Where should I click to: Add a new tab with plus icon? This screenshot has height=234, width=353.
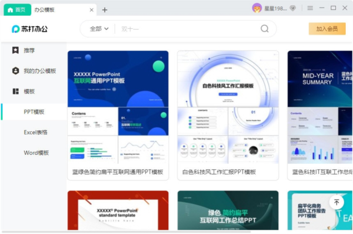click(105, 10)
